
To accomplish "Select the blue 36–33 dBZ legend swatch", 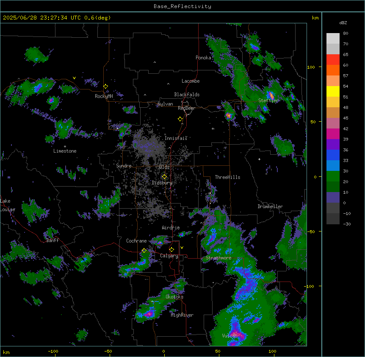I will [x=333, y=155].
